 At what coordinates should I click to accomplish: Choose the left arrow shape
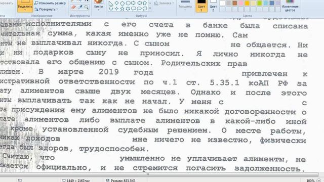point(139,3)
